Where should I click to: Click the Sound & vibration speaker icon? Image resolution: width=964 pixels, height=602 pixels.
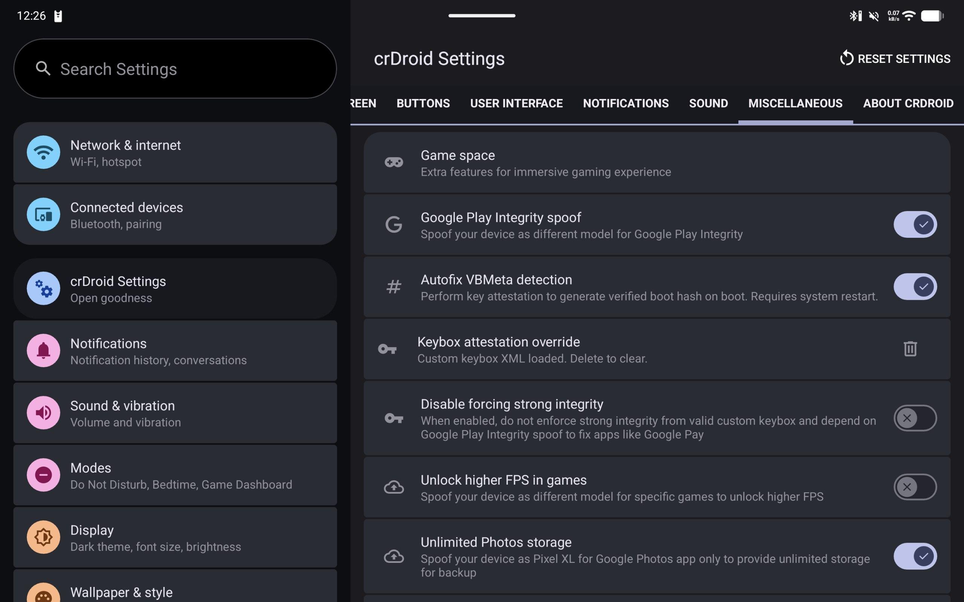(43, 412)
